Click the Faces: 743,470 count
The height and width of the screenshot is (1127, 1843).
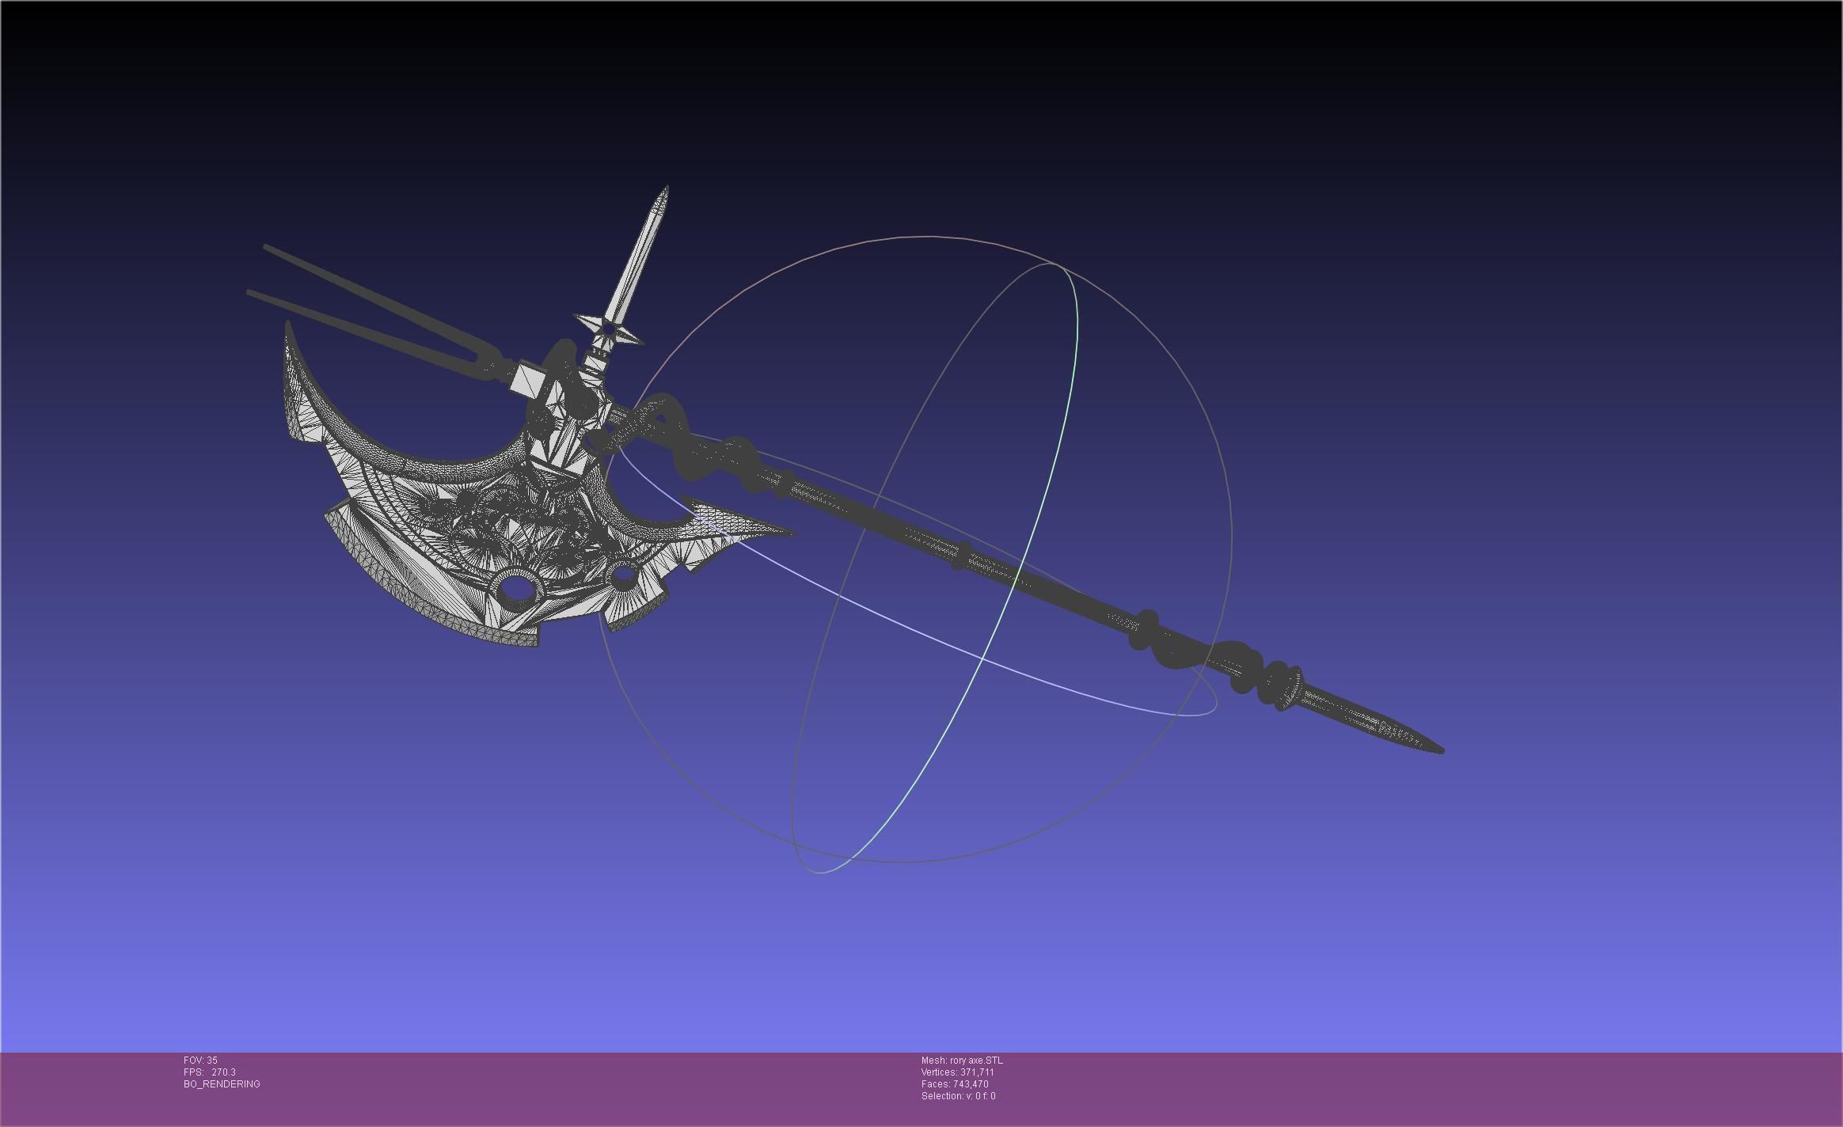pyautogui.click(x=954, y=1083)
